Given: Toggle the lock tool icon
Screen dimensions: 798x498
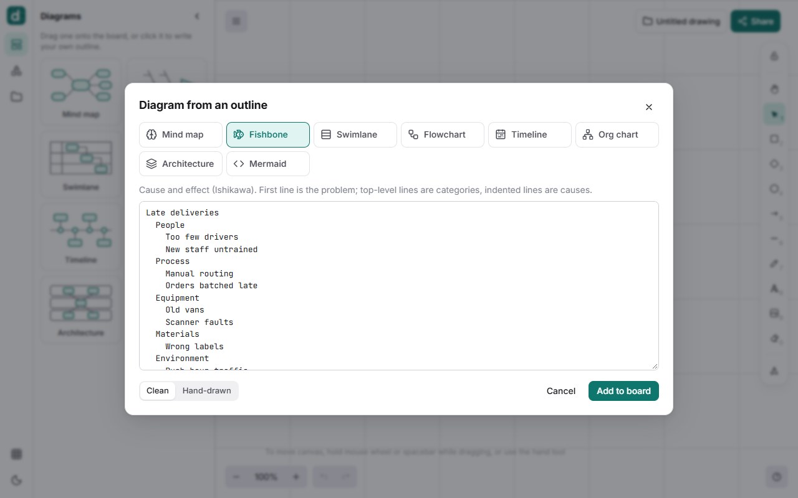Looking at the screenshot, I should click(774, 56).
